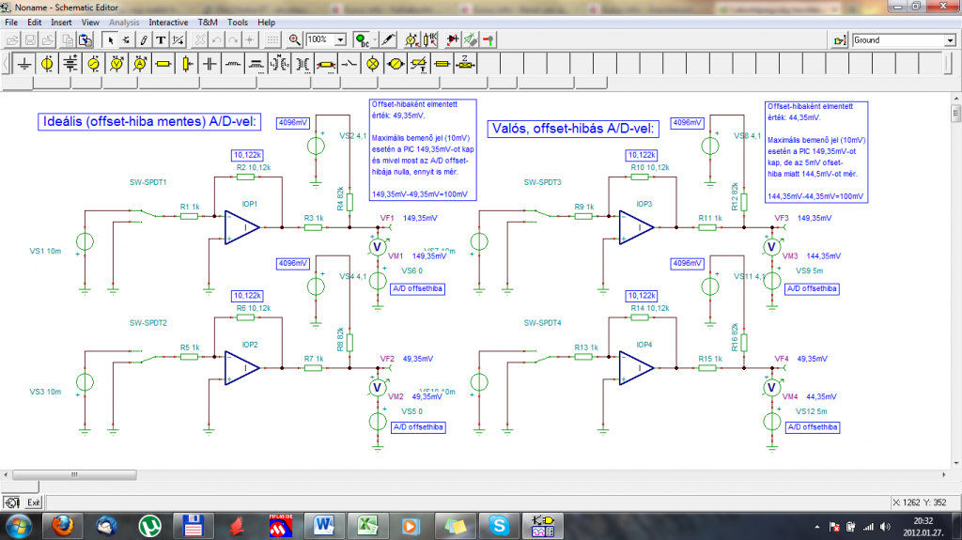Select the arrow pointer selection tool
This screenshot has height=540, width=962.
[110, 39]
